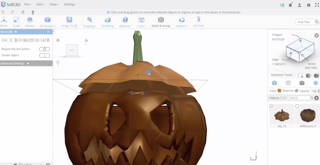Click the Z position value field
Viewport: 320px width, 165px height.
coord(44,40)
